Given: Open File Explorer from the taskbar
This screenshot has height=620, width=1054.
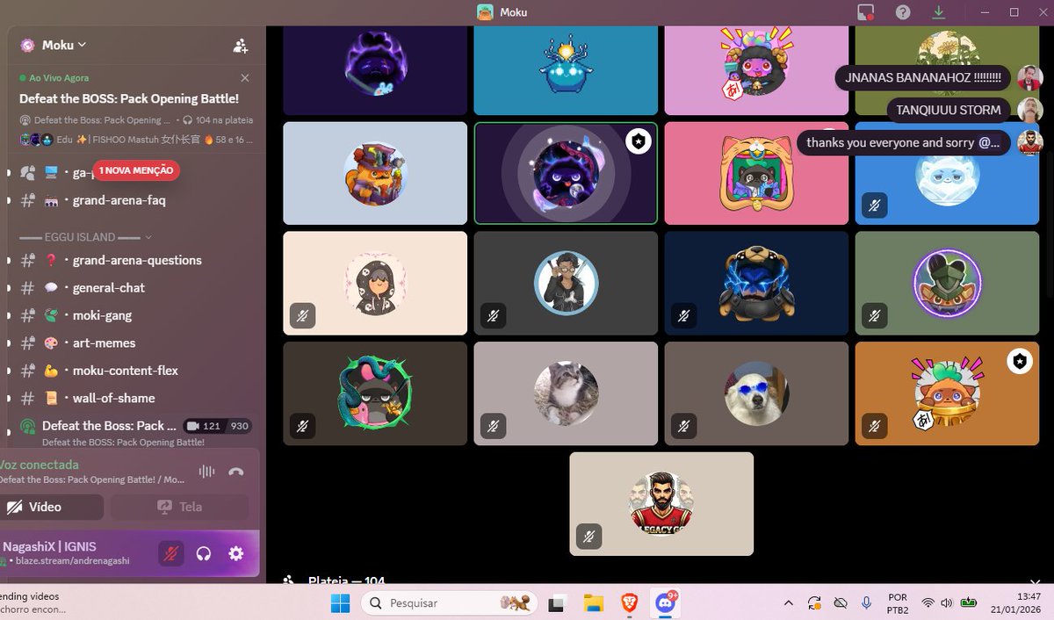Looking at the screenshot, I should [x=594, y=603].
